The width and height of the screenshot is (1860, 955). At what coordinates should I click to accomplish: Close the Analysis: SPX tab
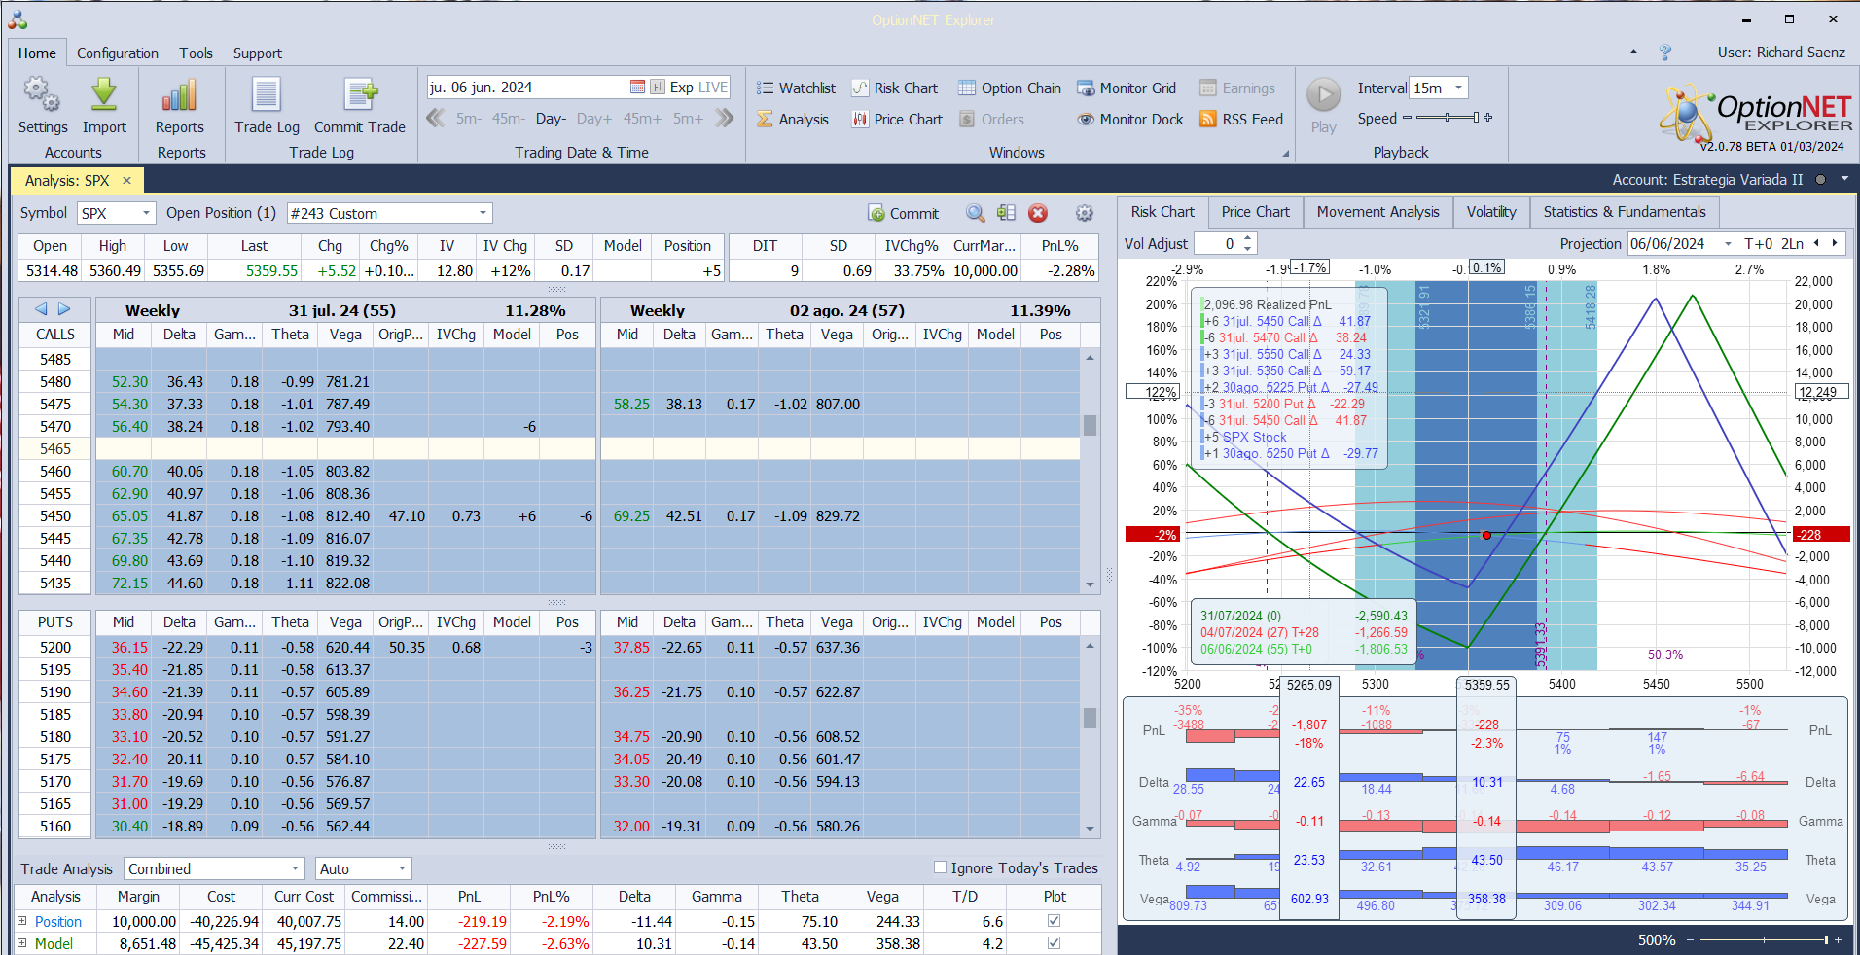[126, 181]
